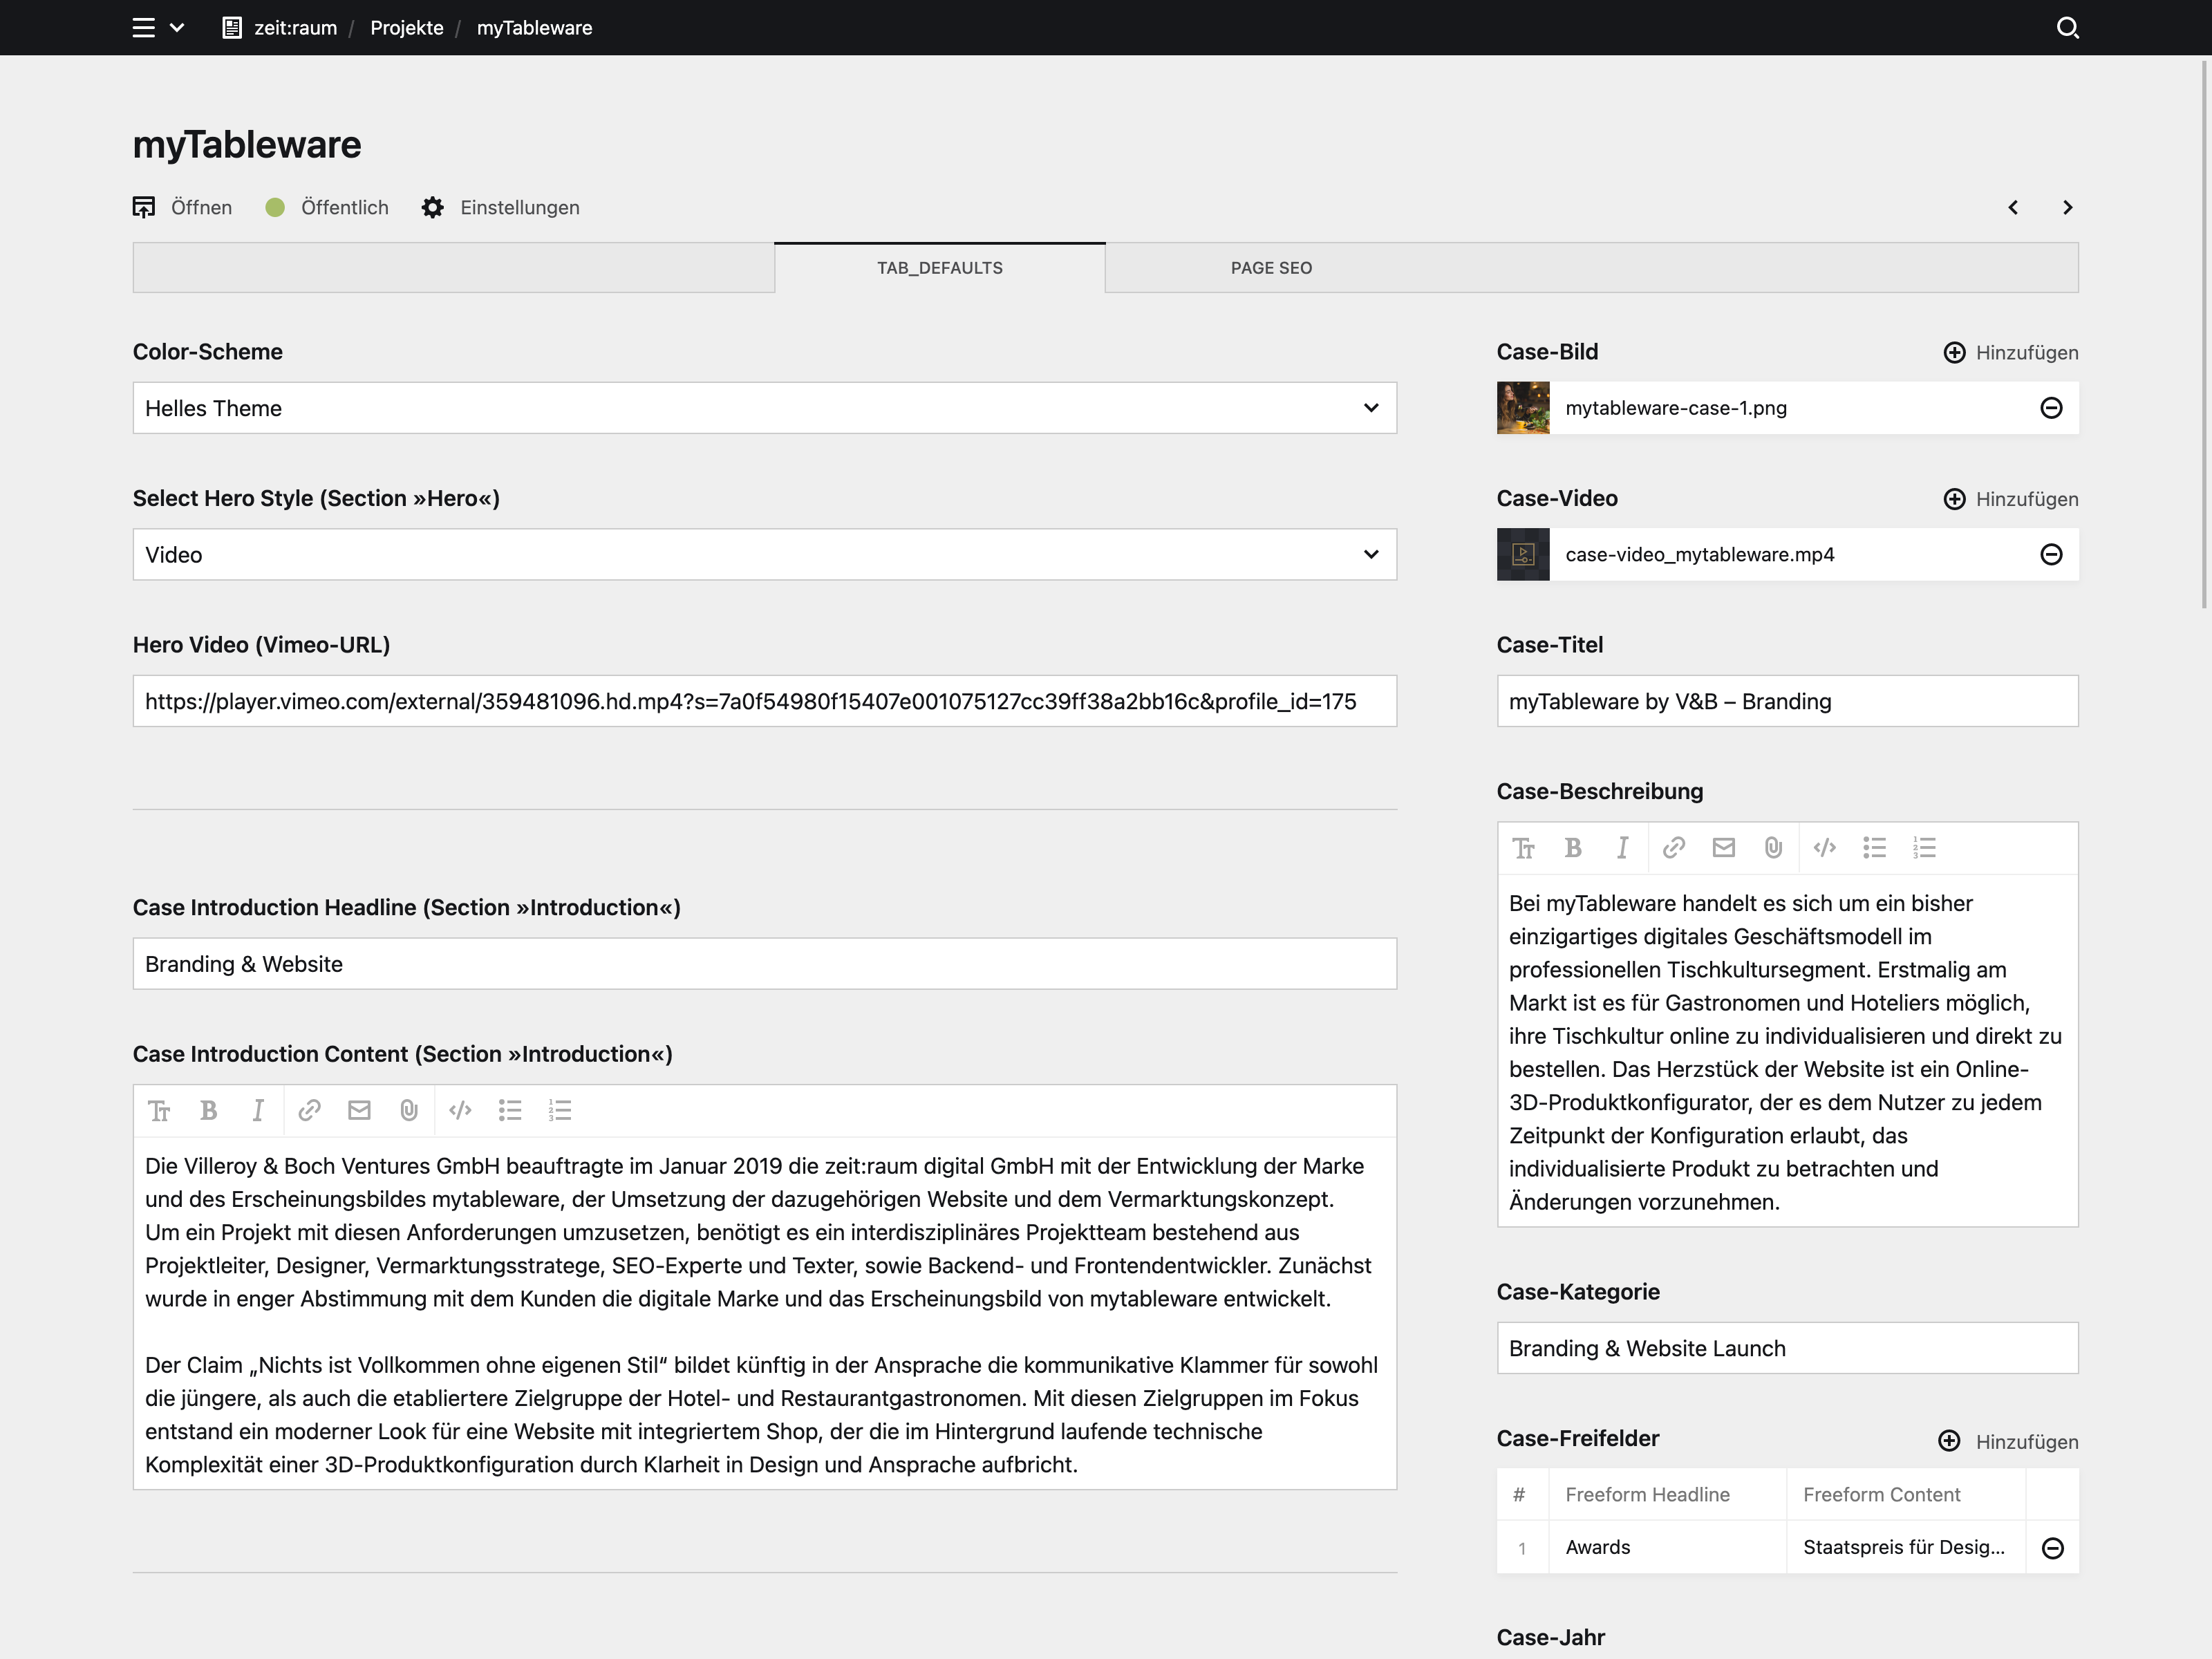This screenshot has width=2212, height=1659.
Task: Click the case video thumbnail preview
Action: [x=1522, y=554]
